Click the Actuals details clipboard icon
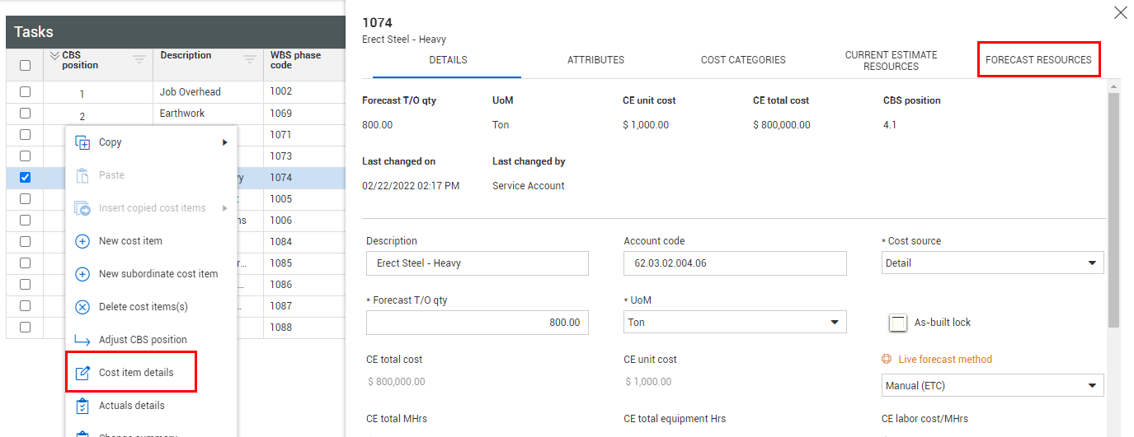The image size is (1134, 437). 82,406
